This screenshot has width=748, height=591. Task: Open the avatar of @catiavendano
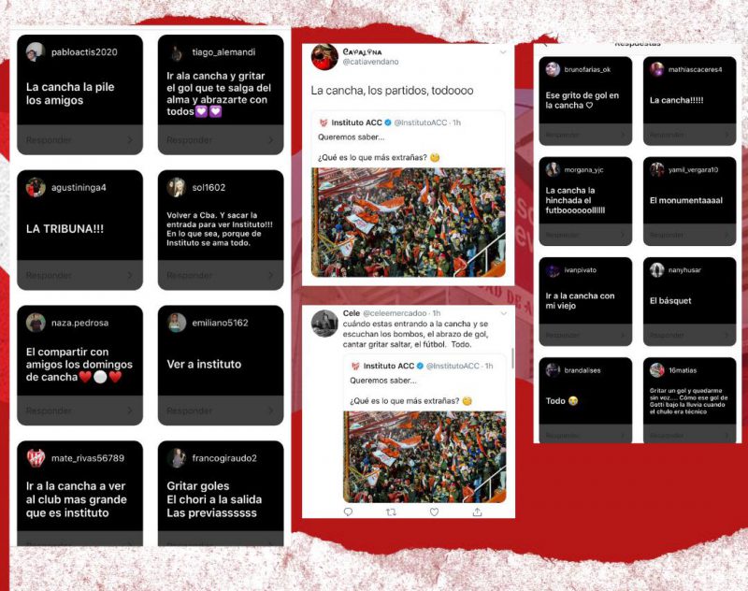(324, 57)
